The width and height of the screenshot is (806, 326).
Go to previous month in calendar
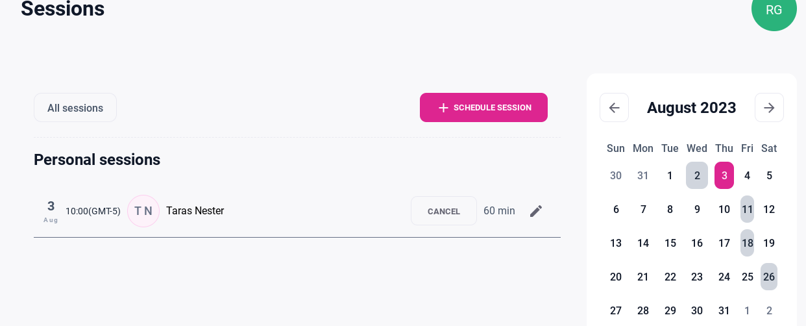tap(614, 108)
